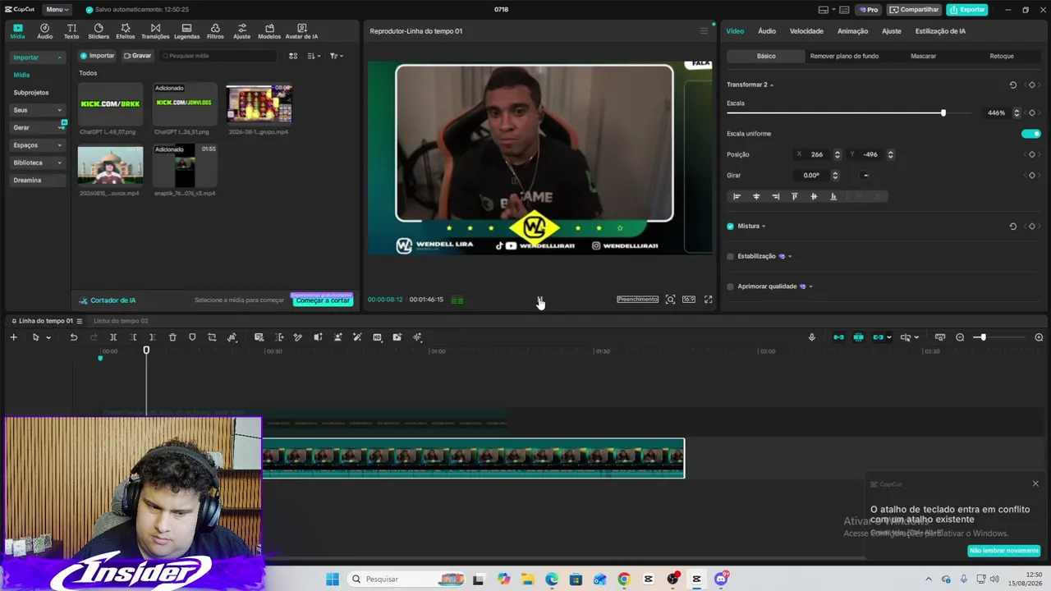Click the Pesquisar mídia search field
This screenshot has height=591, width=1051.
[218, 56]
